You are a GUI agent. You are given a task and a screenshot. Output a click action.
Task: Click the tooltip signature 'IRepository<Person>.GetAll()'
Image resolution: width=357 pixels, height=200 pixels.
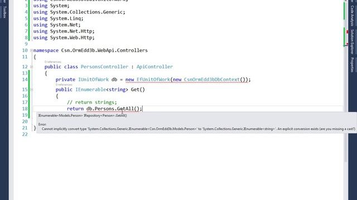[105, 116]
